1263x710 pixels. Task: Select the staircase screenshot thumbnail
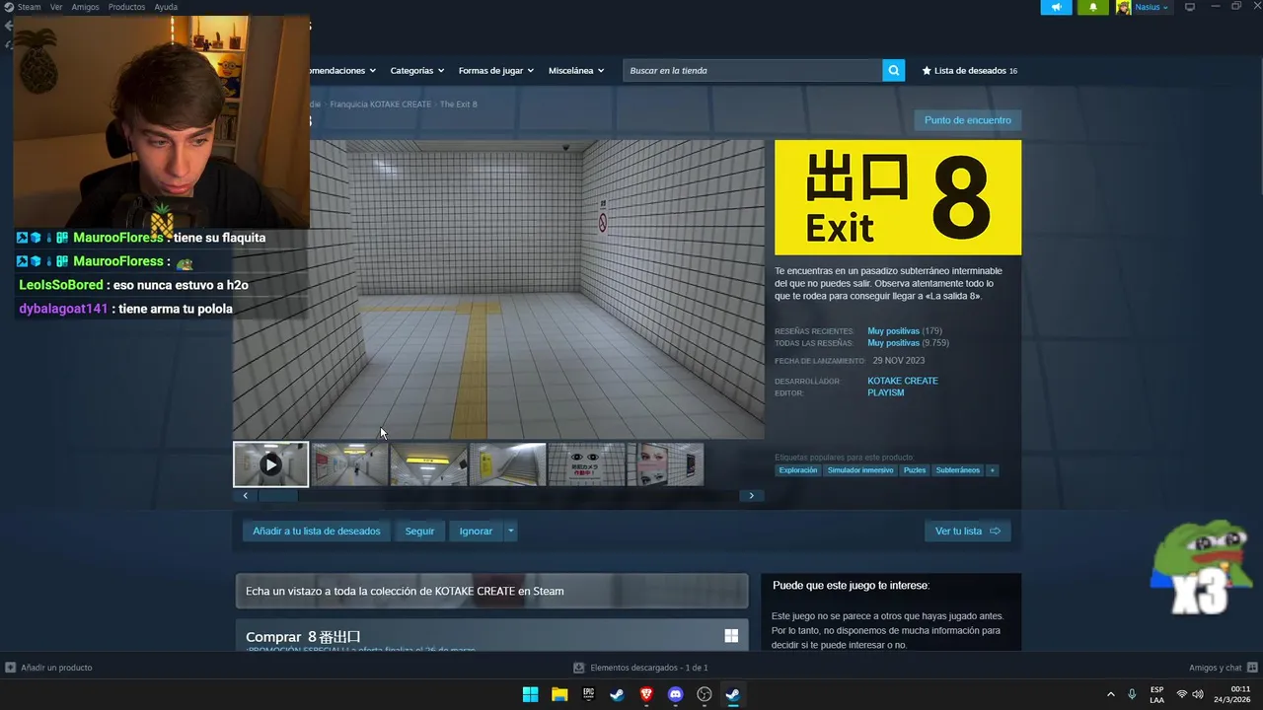508,464
